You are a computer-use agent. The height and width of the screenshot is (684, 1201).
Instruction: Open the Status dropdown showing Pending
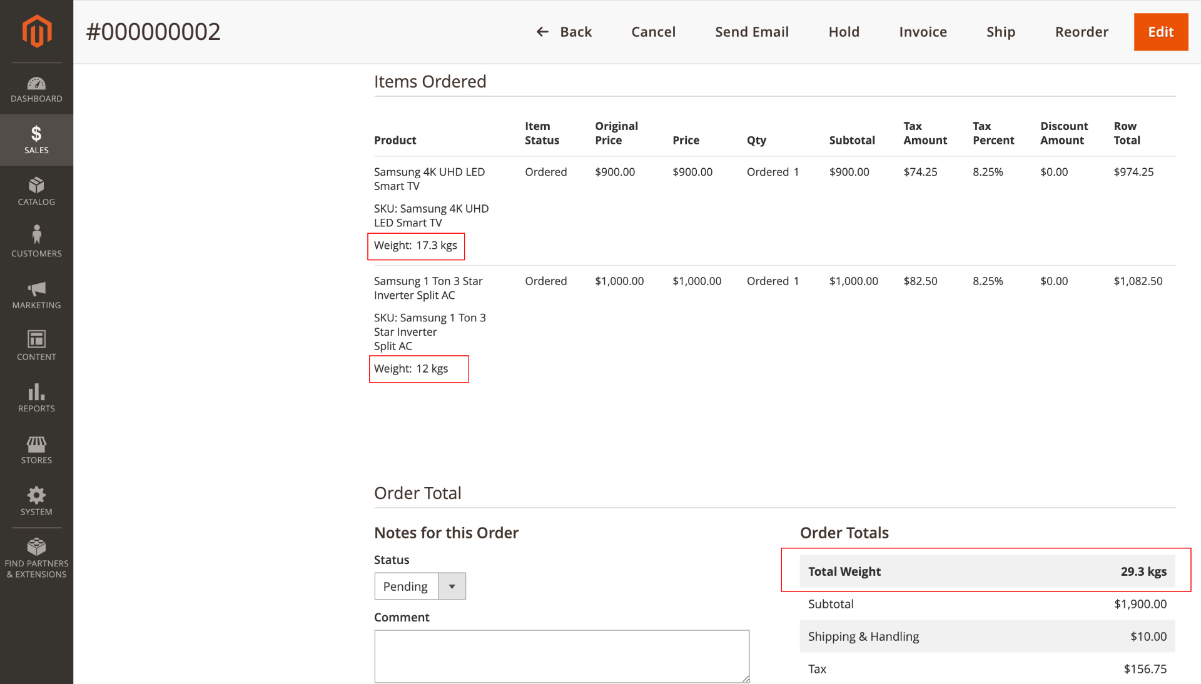pyautogui.click(x=420, y=586)
